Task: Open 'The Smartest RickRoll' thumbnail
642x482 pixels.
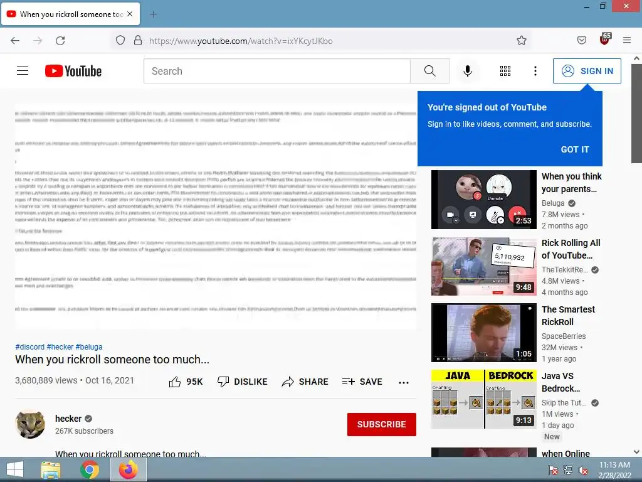Action: [x=483, y=333]
